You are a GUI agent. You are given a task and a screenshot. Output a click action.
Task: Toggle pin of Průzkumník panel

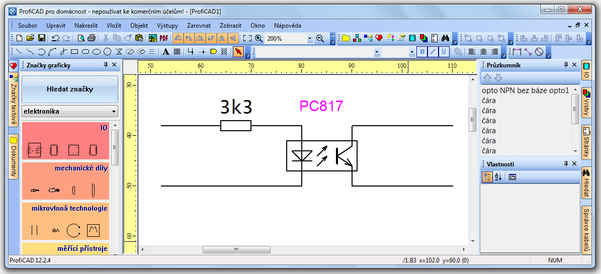[x=566, y=65]
